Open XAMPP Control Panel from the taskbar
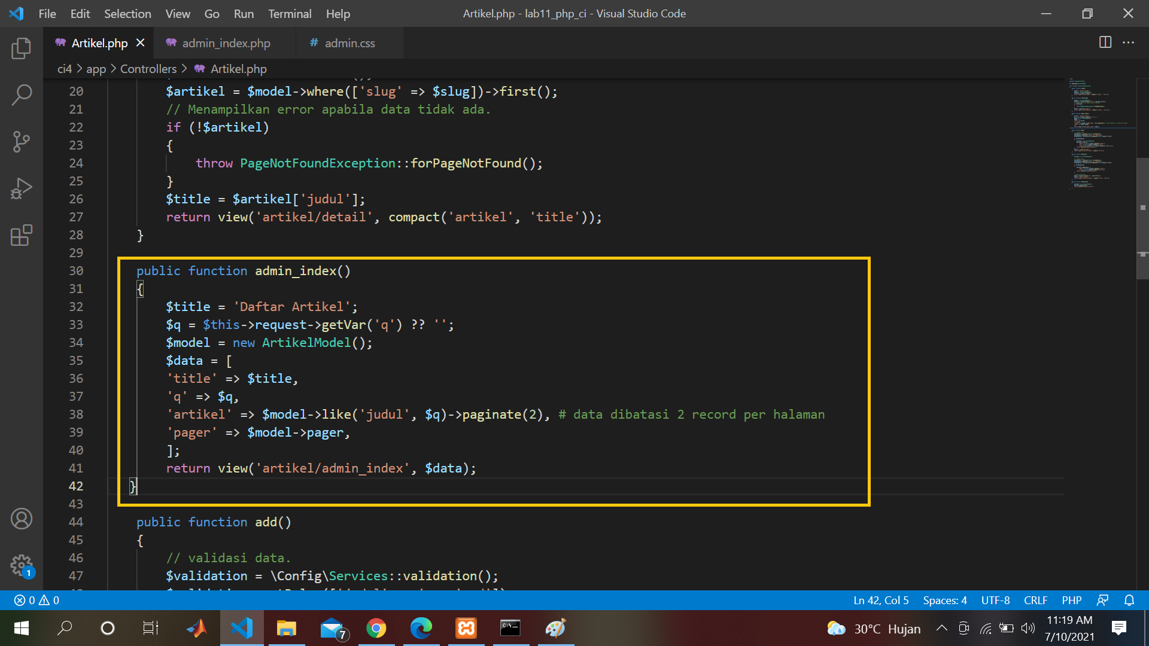Image resolution: width=1149 pixels, height=646 pixels. click(x=466, y=628)
